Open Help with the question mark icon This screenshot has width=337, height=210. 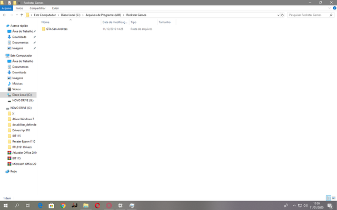(334, 8)
